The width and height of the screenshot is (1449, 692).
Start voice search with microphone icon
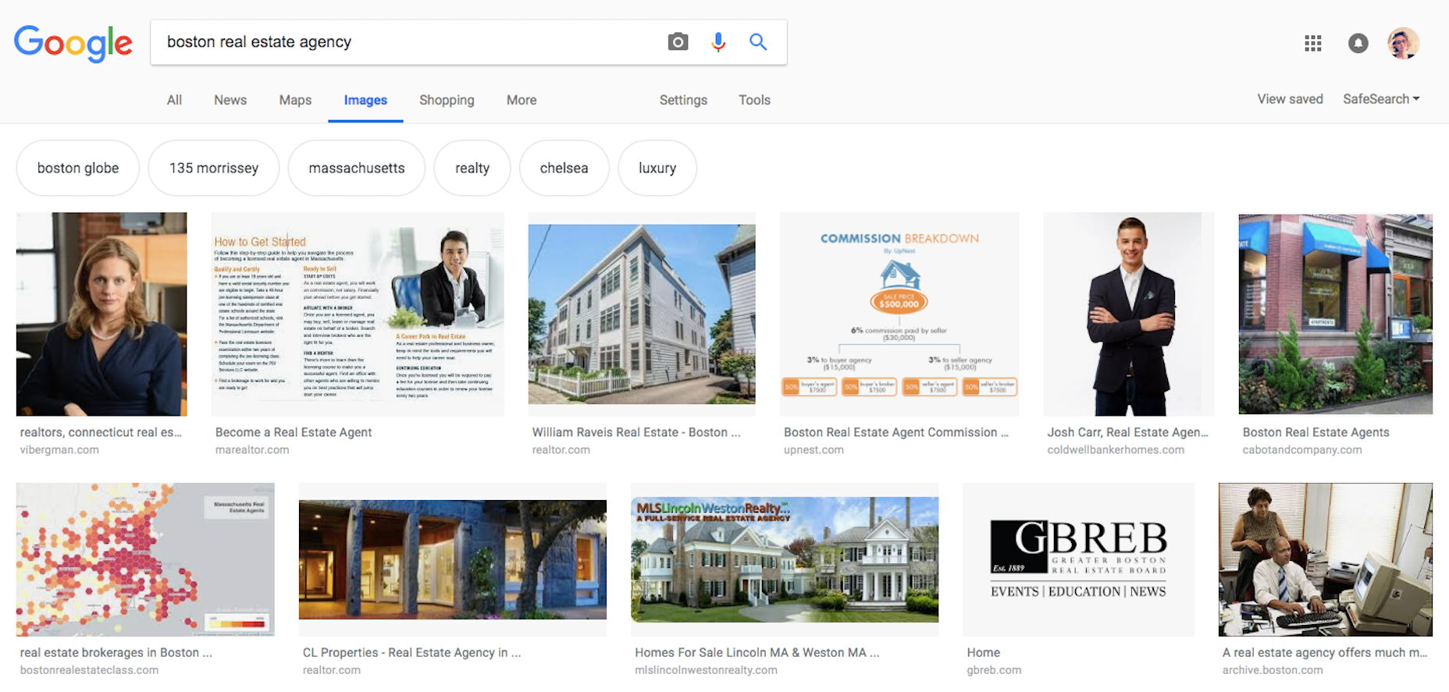(x=718, y=42)
